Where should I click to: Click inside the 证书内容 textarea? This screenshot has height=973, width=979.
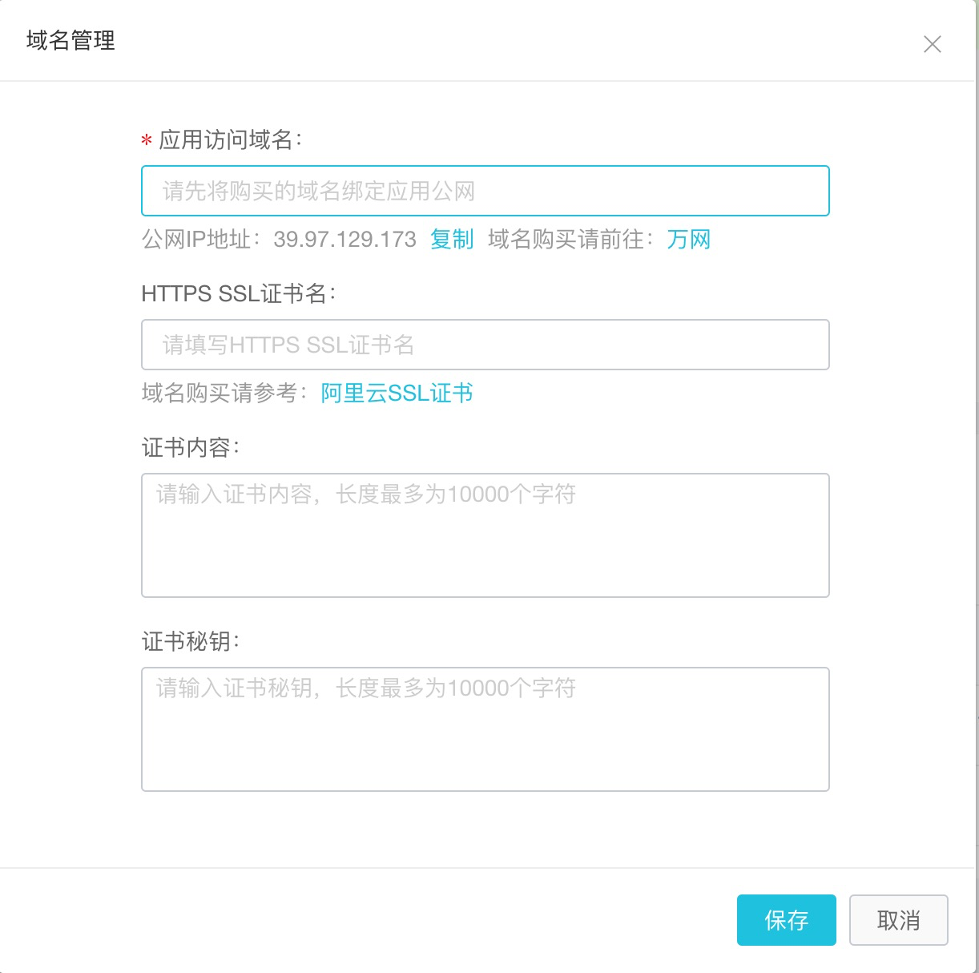tap(485, 535)
